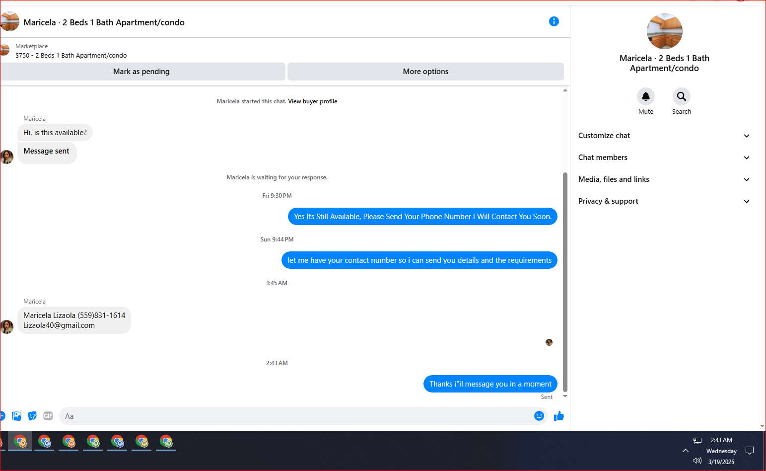766x471 pixels.
Task: Open the large listing photo in side panel
Action: point(664,31)
